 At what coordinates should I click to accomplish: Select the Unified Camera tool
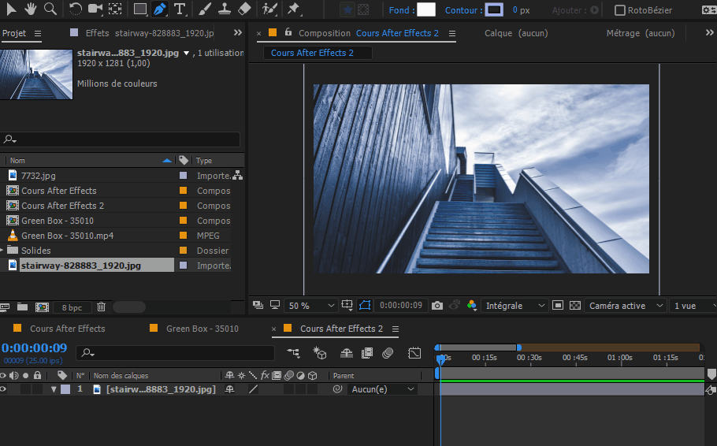tap(95, 9)
